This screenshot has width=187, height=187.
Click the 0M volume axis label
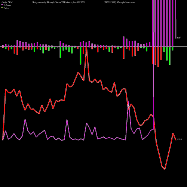coord(179,38)
